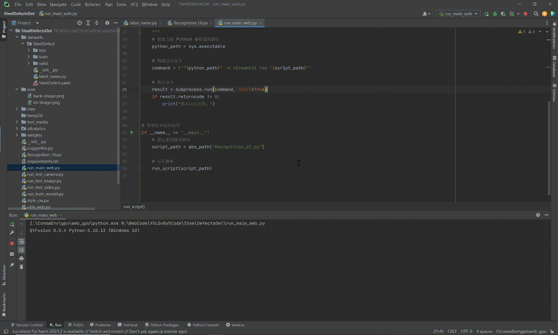Collapse the datasets folder
558x335 pixels.
click(17, 37)
